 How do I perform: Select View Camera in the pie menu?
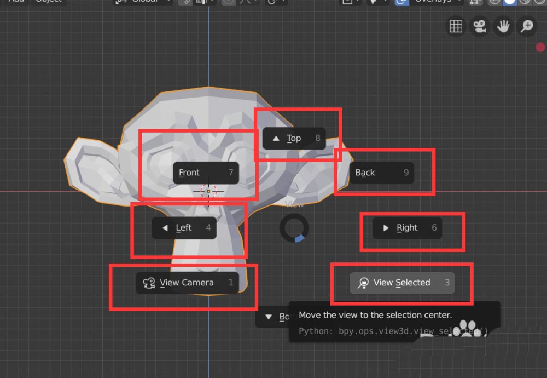click(x=187, y=283)
